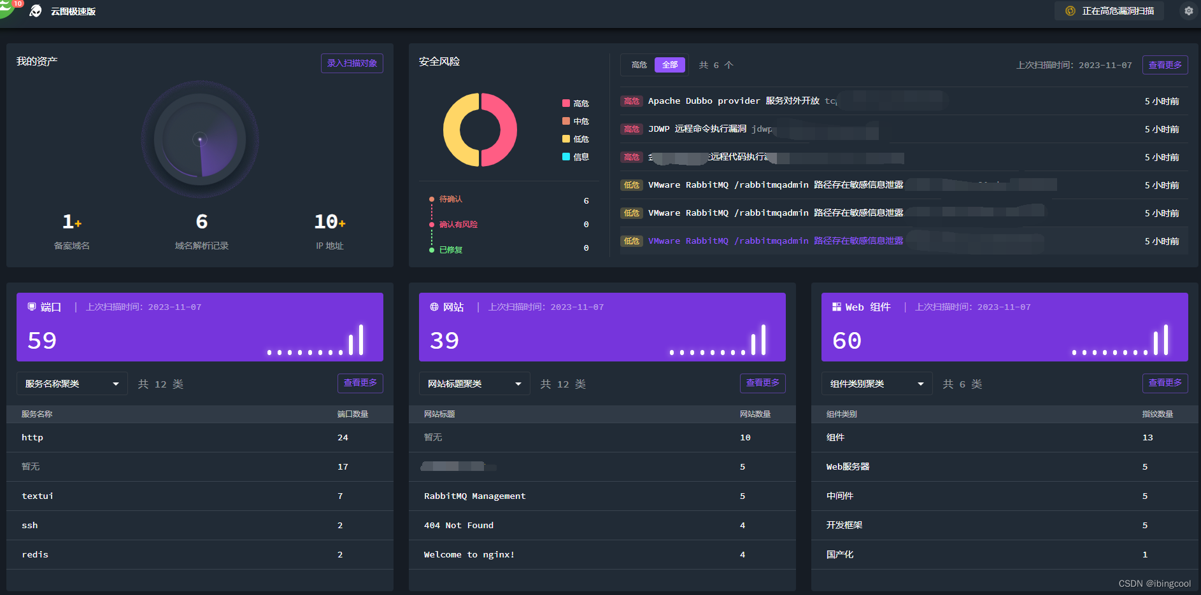Click the 中危 orange legend swatch
This screenshot has width=1201, height=595.
coord(566,121)
